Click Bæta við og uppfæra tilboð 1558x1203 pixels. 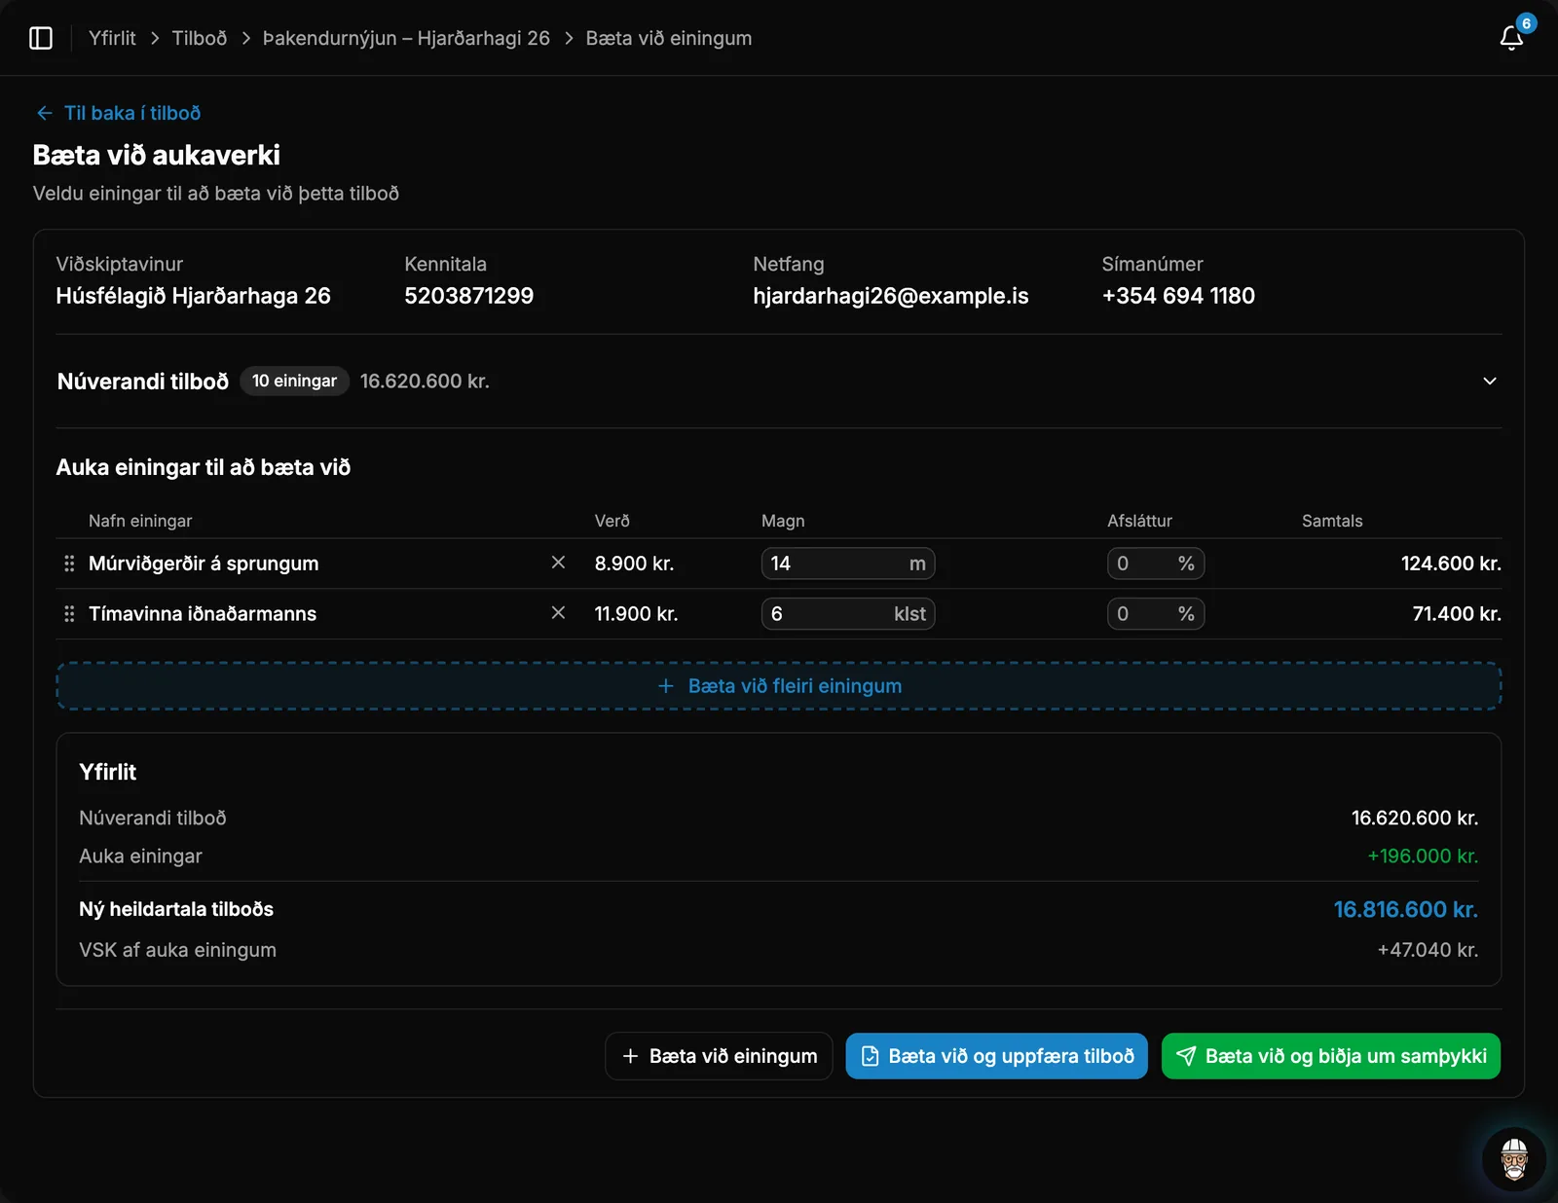[997, 1056]
